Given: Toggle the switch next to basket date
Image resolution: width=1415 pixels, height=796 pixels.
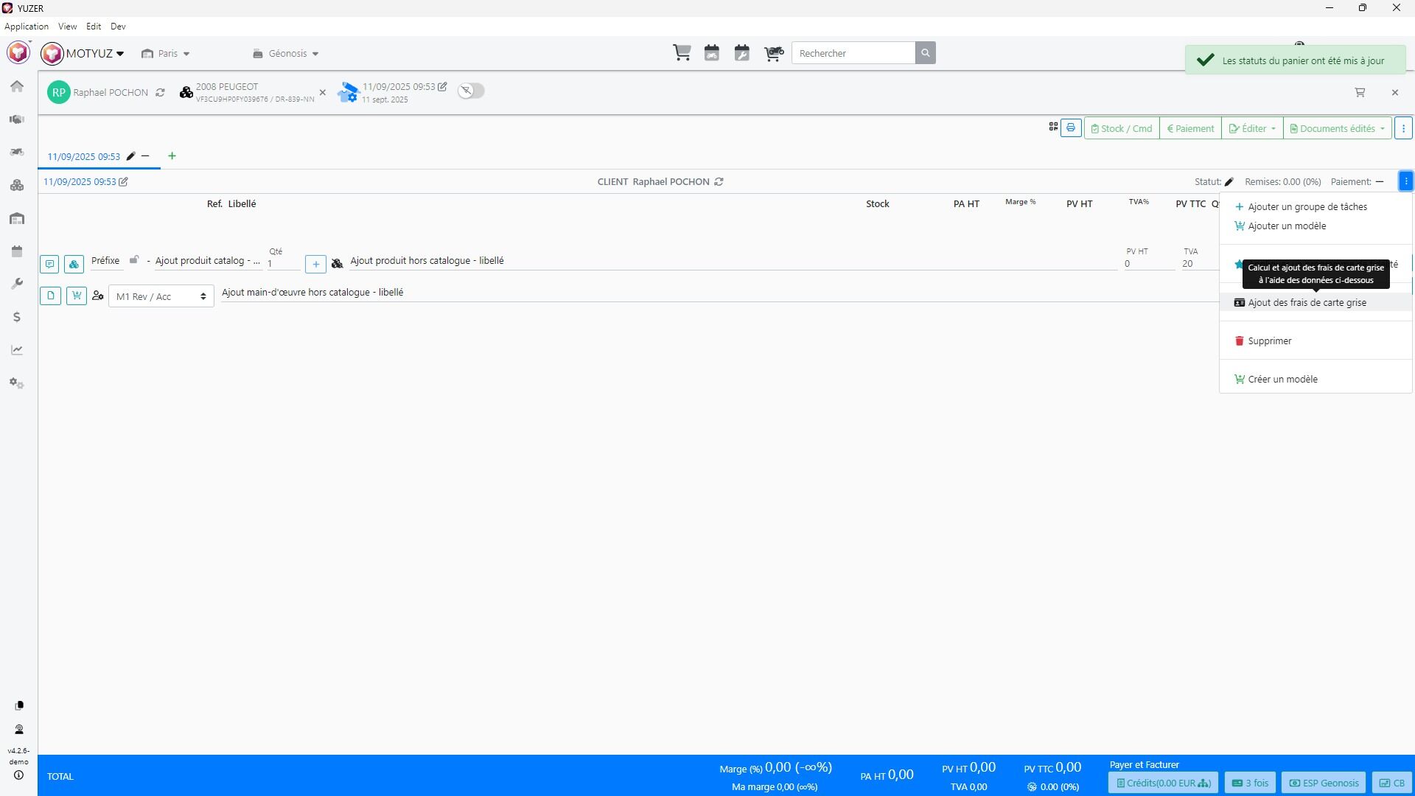Looking at the screenshot, I should (471, 91).
